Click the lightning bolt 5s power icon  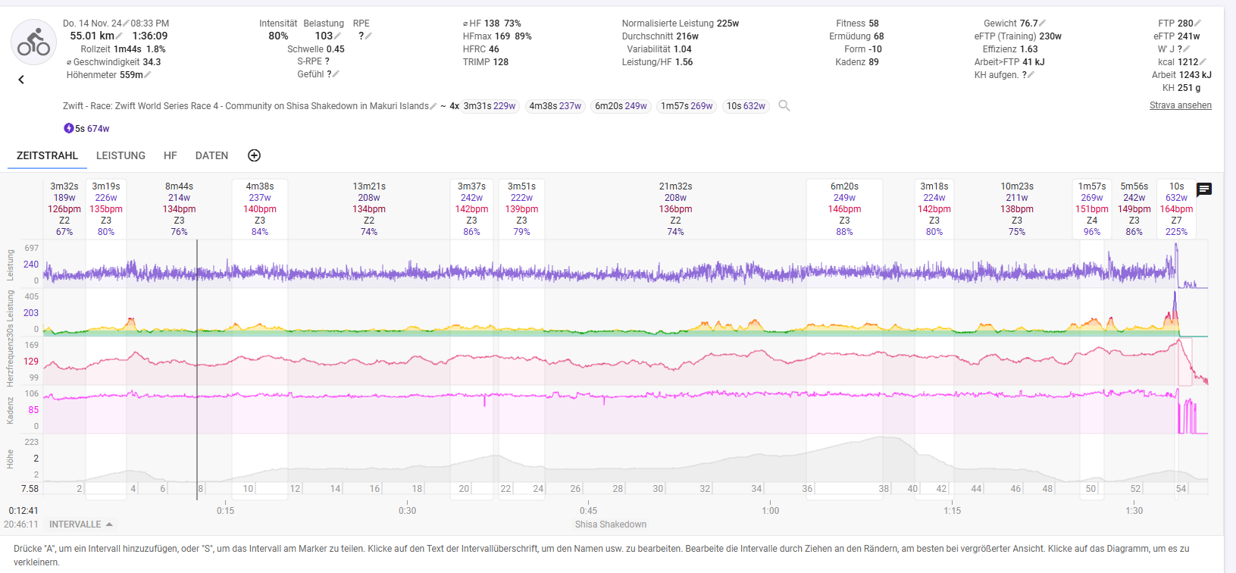click(68, 129)
